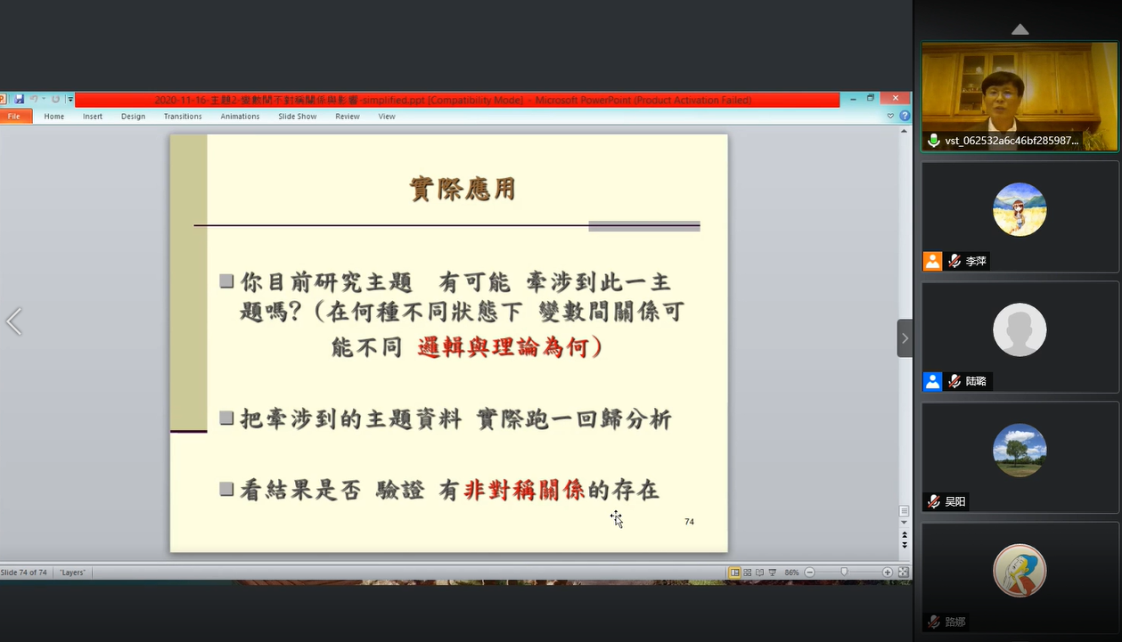Click the zoom in plus button
The height and width of the screenshot is (642, 1122).
click(887, 573)
